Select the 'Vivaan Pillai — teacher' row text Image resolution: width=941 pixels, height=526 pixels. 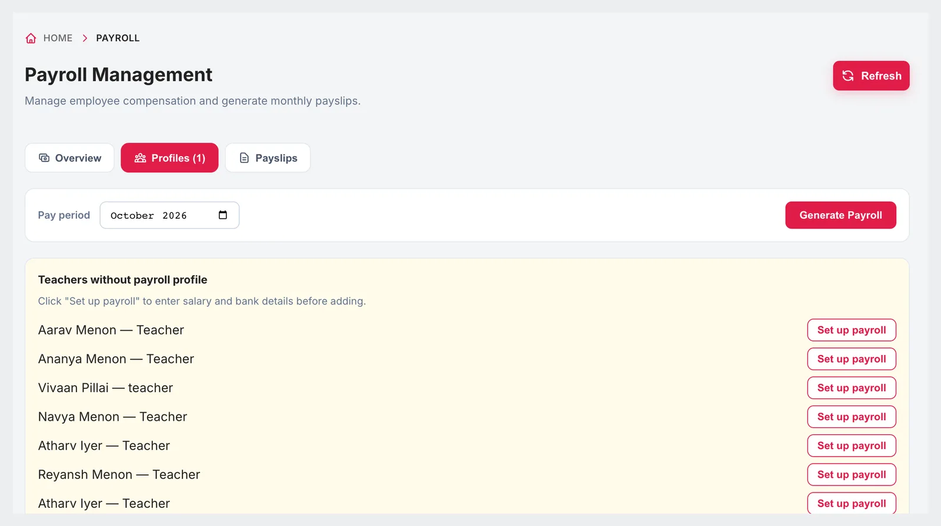[105, 388]
